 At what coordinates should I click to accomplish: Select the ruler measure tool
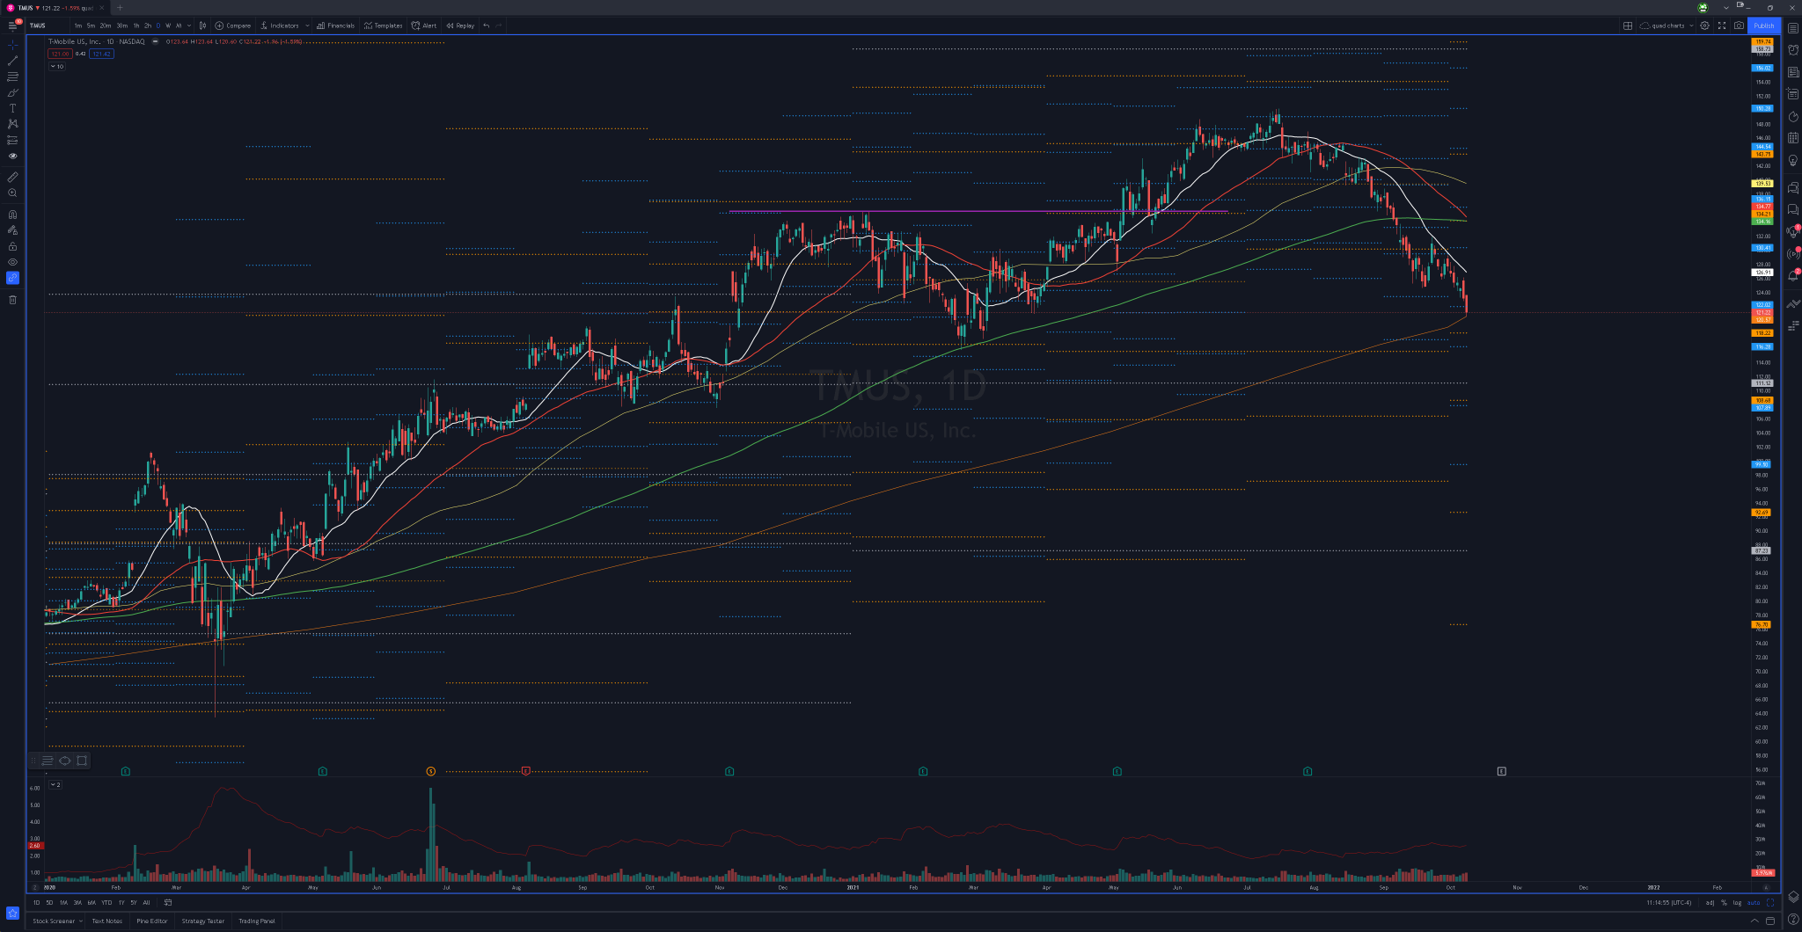[x=12, y=177]
